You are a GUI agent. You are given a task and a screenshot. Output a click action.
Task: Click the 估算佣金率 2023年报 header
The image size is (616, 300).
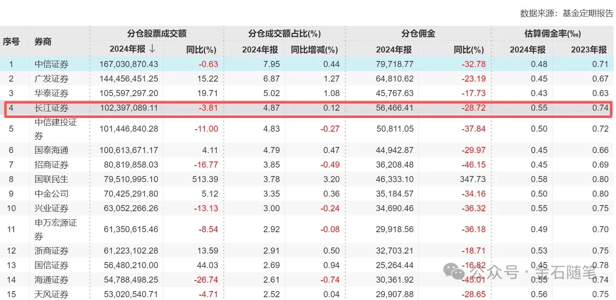(589, 50)
